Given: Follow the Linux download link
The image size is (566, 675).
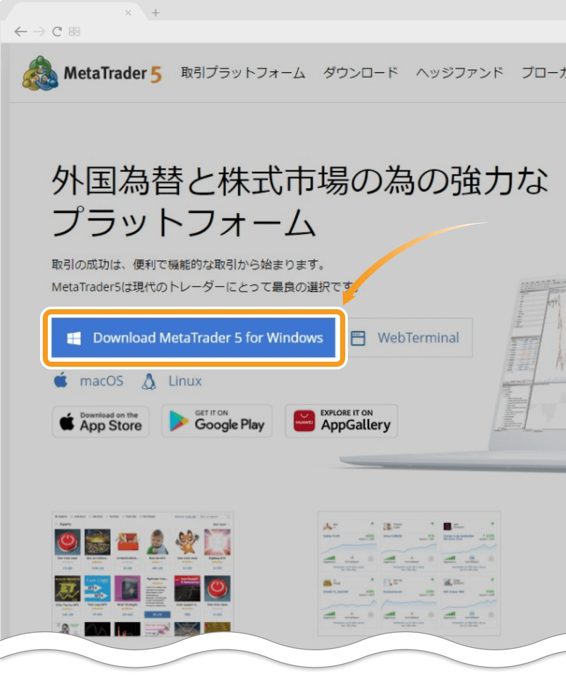Looking at the screenshot, I should (185, 381).
